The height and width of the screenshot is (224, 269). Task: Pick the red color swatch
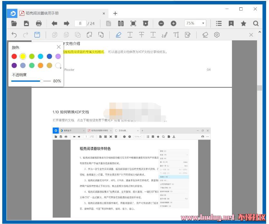click(14, 56)
